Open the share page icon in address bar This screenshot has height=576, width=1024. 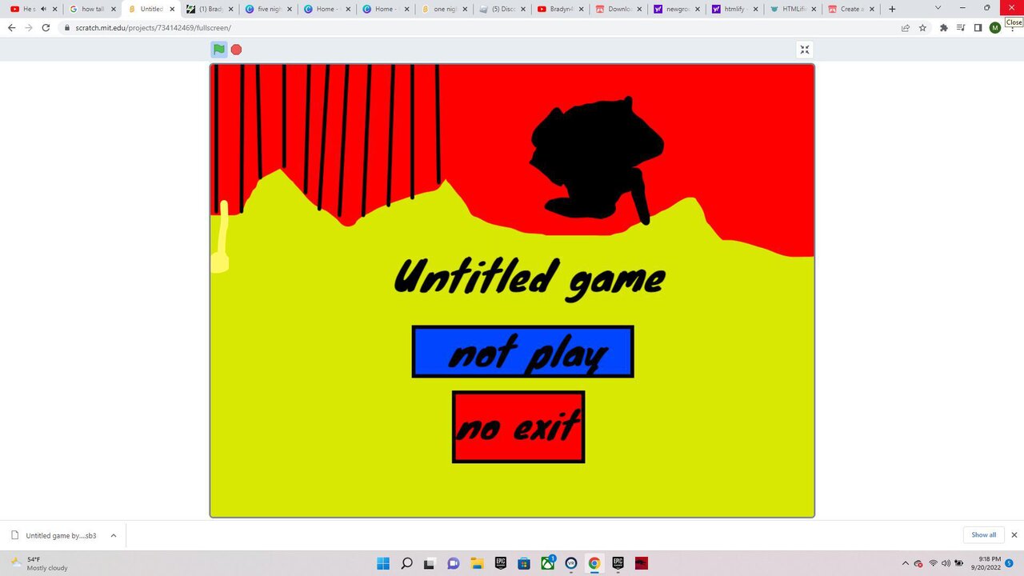pyautogui.click(x=905, y=27)
